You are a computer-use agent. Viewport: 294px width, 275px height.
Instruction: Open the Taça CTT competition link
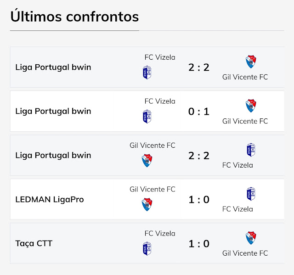point(34,243)
